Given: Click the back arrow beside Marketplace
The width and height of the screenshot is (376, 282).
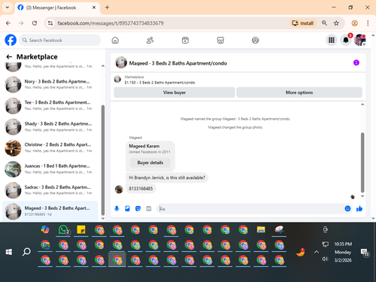Looking at the screenshot, I should (x=9, y=57).
